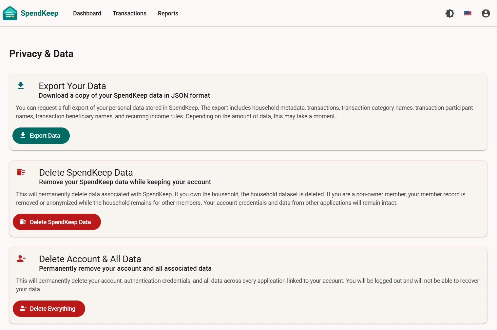
Task: Click the paragraph starting 'You can request a full export'
Action: coord(244,112)
